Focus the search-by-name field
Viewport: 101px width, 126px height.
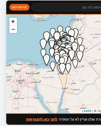pyautogui.click(x=66, y=7)
